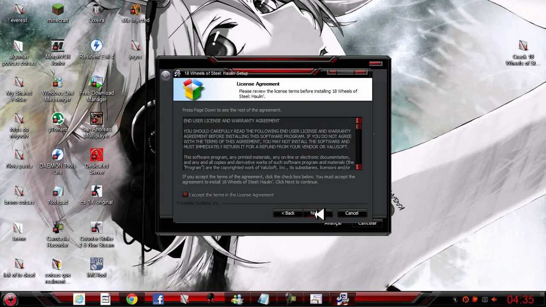Screen dimensions: 546x307
Task: Switch to the active setup taskbar button
Action: click(343, 299)
